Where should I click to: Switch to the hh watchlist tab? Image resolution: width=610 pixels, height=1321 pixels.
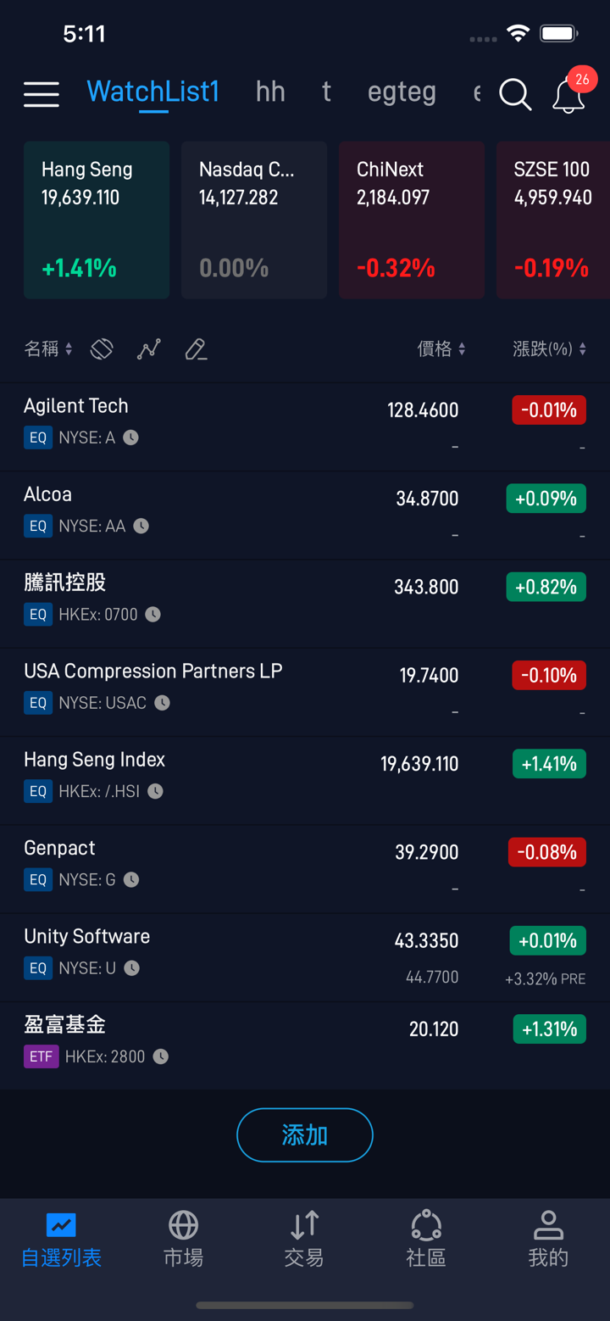point(270,92)
